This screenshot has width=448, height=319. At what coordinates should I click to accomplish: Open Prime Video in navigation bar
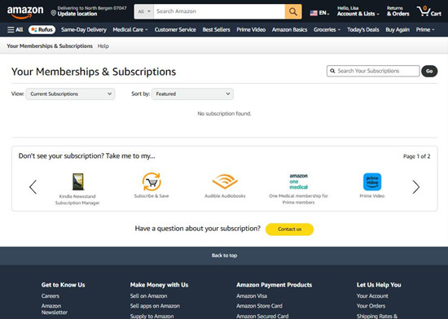coord(251,29)
